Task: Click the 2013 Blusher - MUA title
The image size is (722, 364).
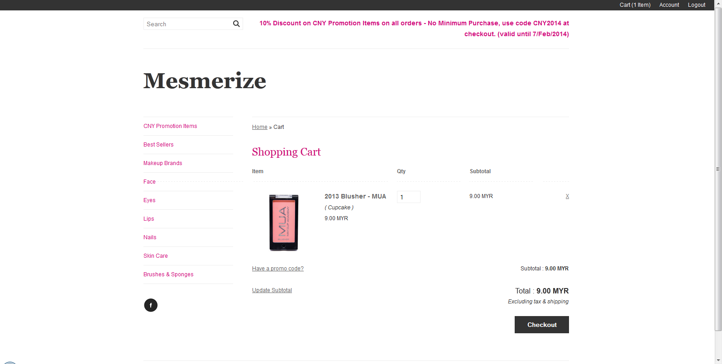Action: (355, 196)
